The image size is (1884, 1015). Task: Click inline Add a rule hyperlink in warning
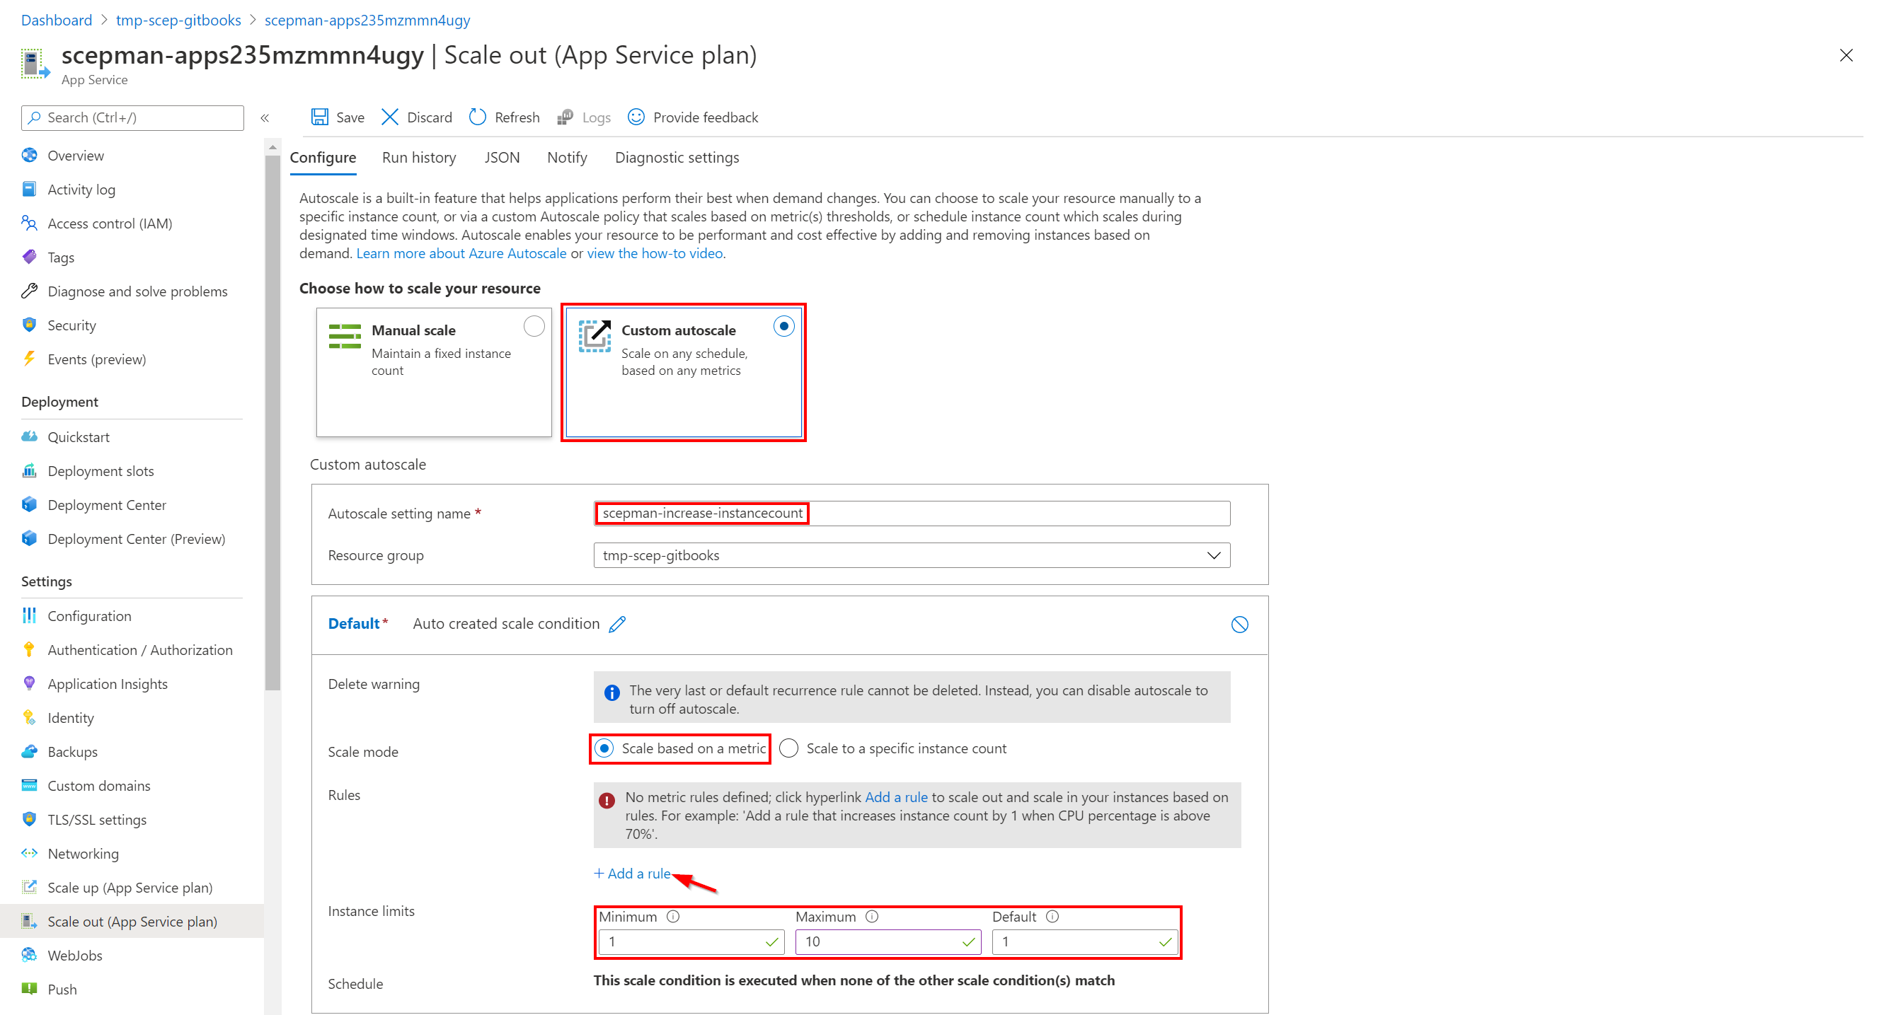[x=896, y=798]
